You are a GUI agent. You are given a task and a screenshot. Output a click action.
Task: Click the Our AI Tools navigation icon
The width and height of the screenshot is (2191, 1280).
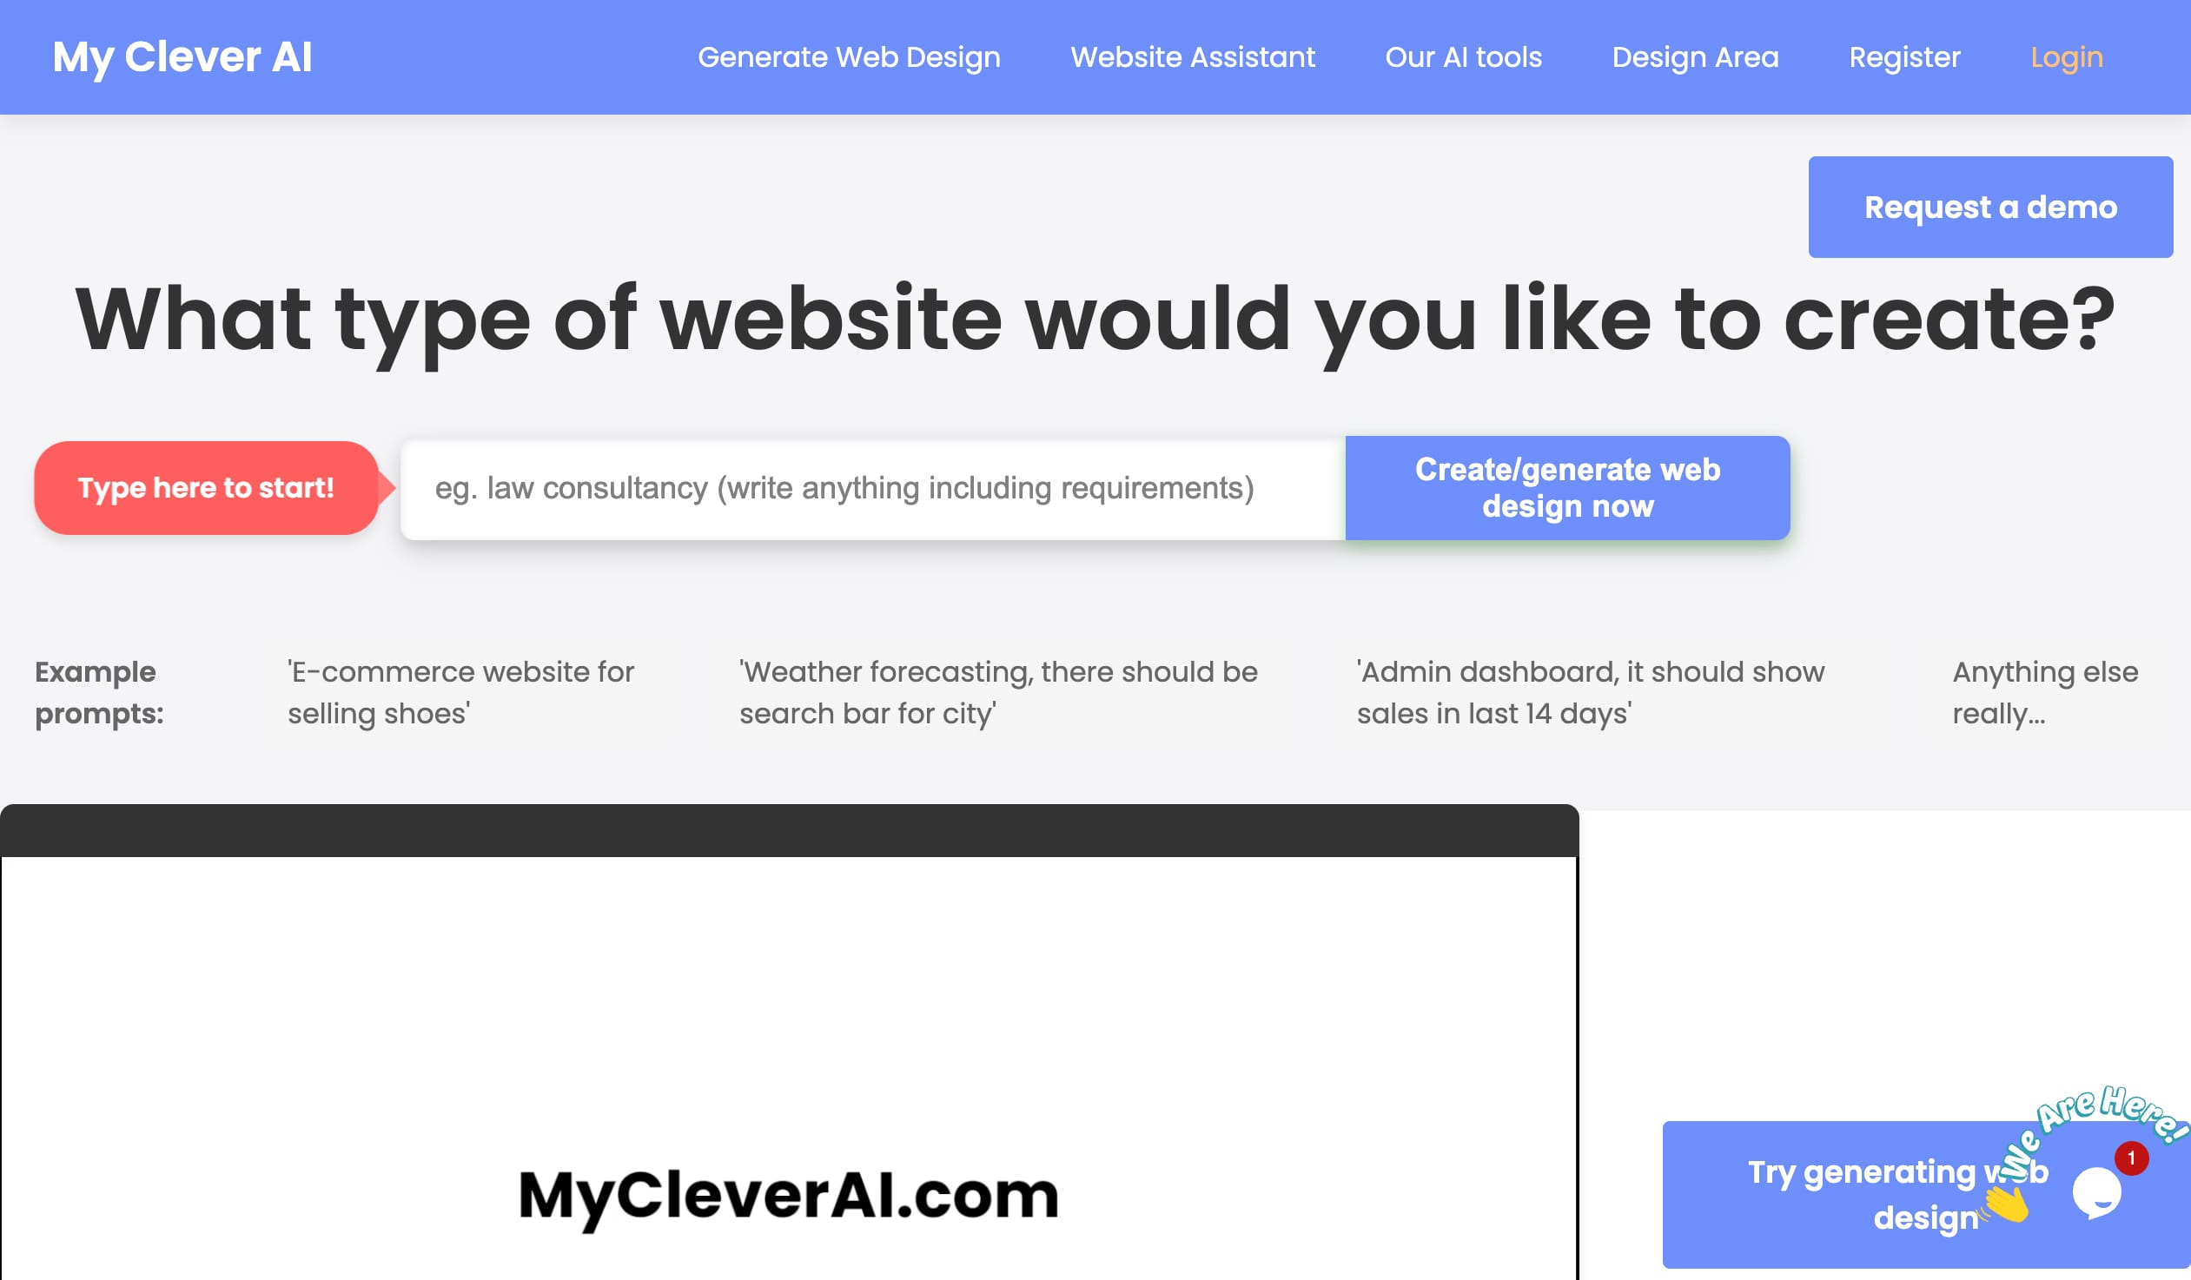[x=1464, y=56]
